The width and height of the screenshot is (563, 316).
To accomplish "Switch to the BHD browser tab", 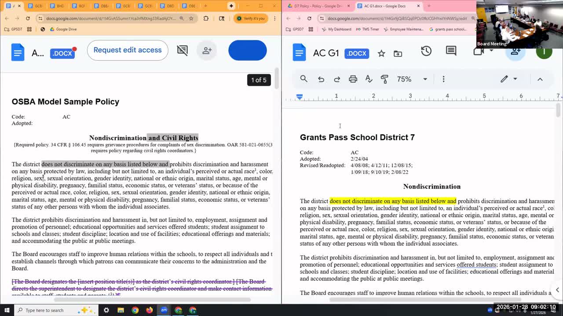I will tap(57, 6).
